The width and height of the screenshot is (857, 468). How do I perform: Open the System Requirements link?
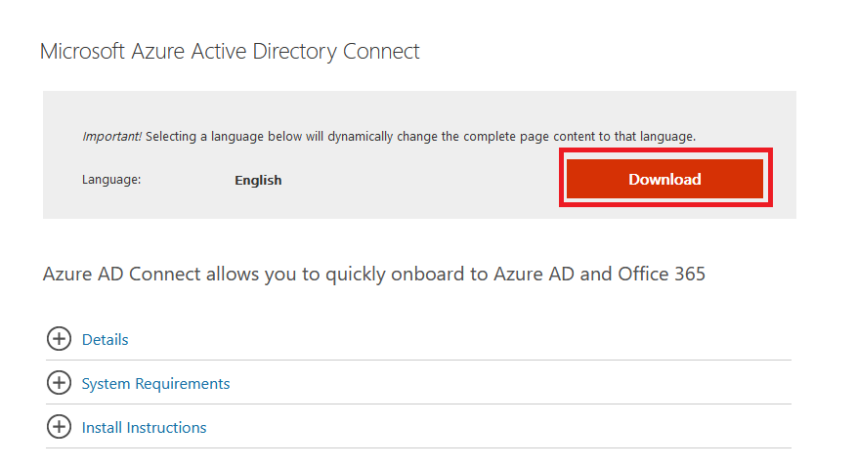click(155, 384)
